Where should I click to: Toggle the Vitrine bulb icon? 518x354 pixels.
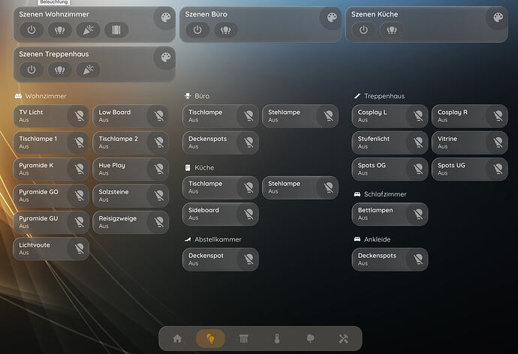click(498, 142)
